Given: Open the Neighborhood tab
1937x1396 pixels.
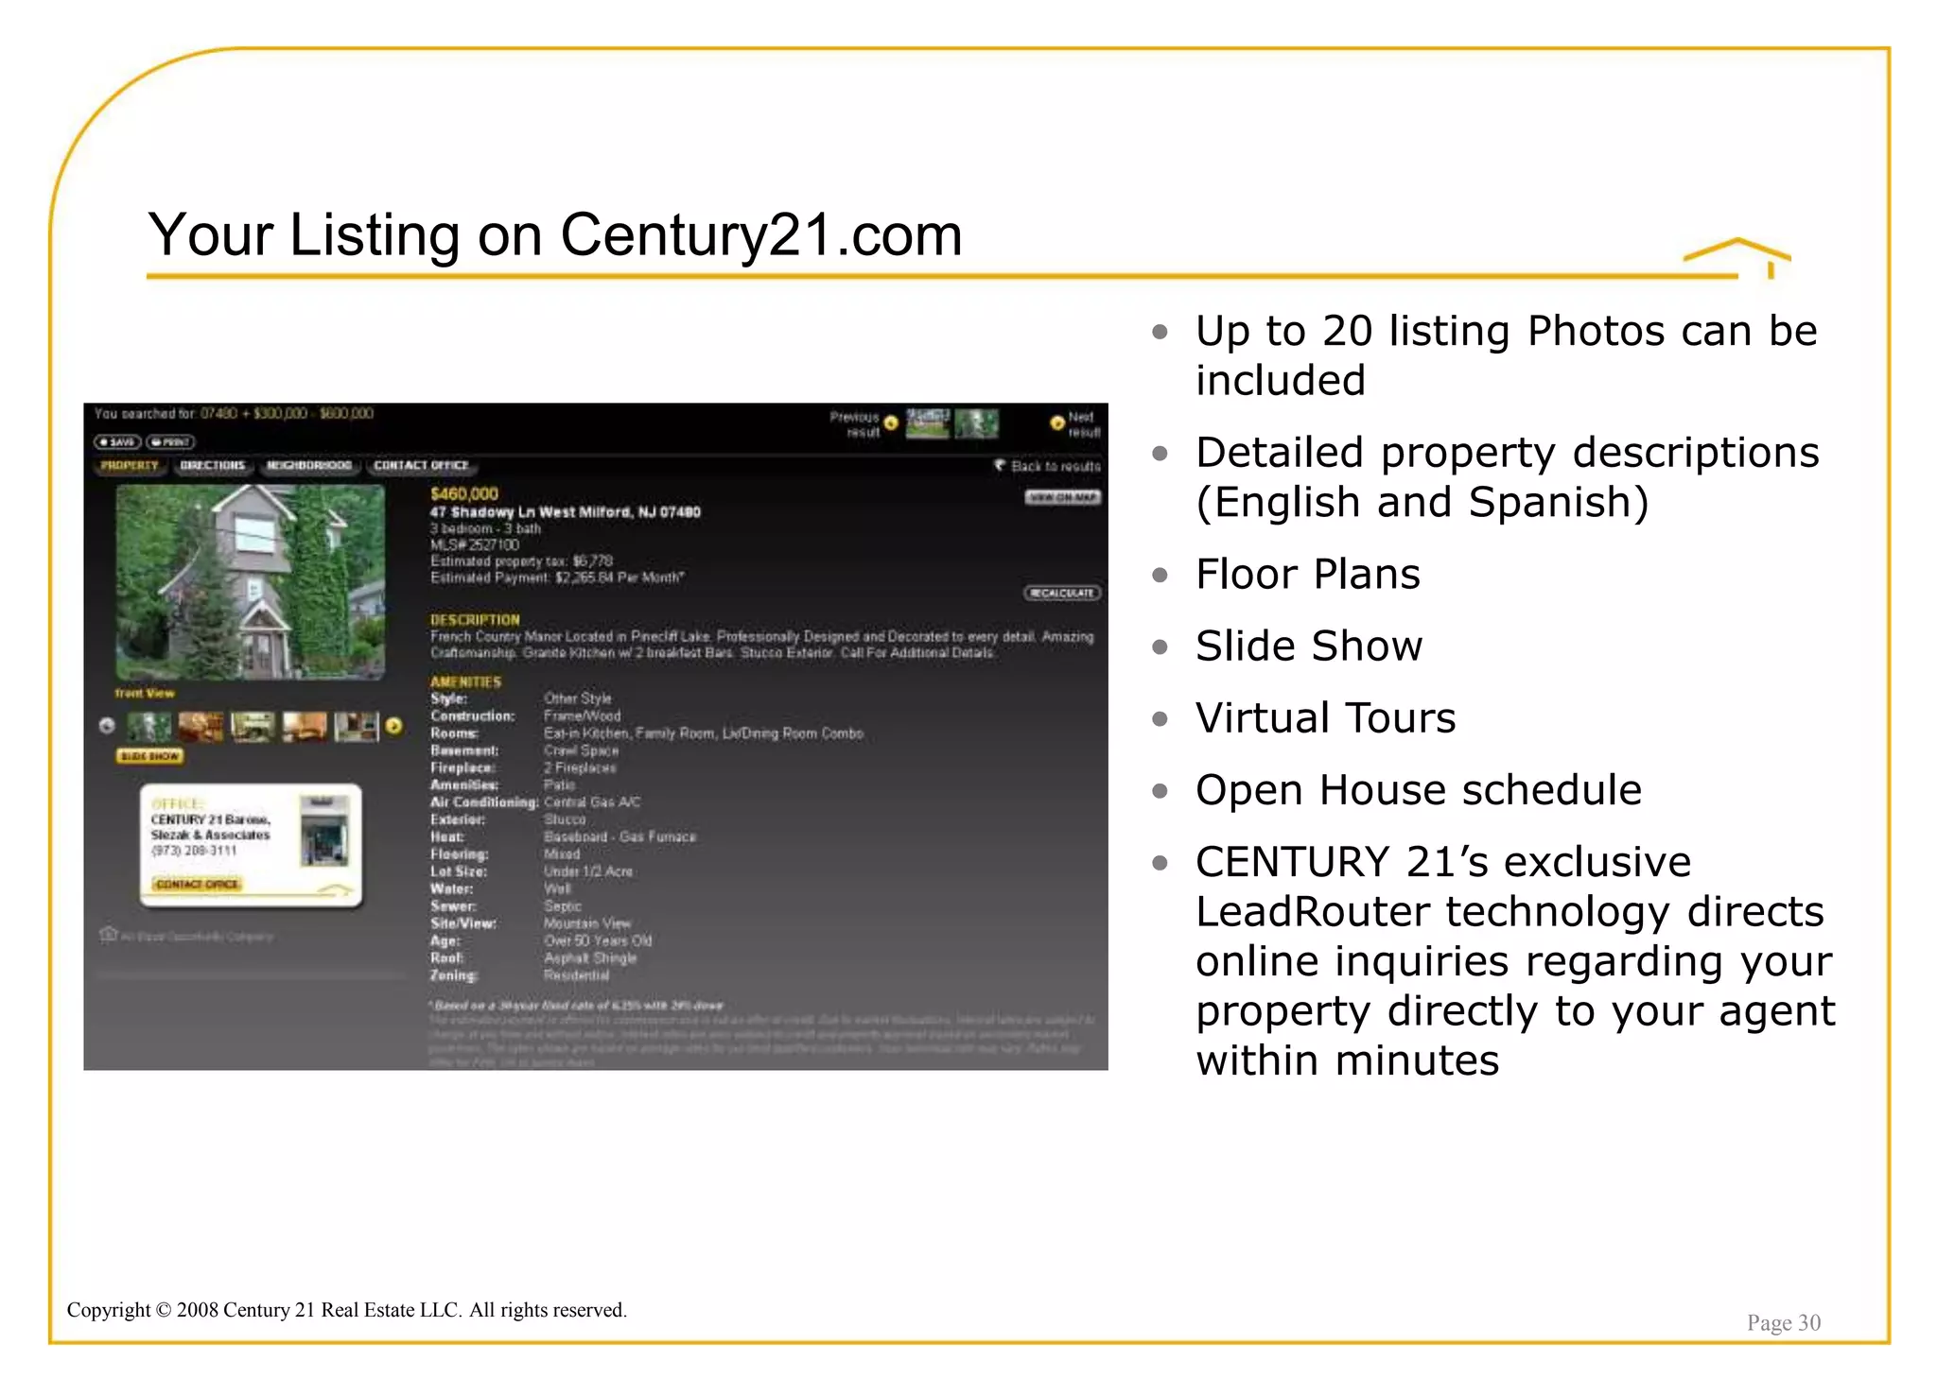Looking at the screenshot, I should [x=309, y=465].
